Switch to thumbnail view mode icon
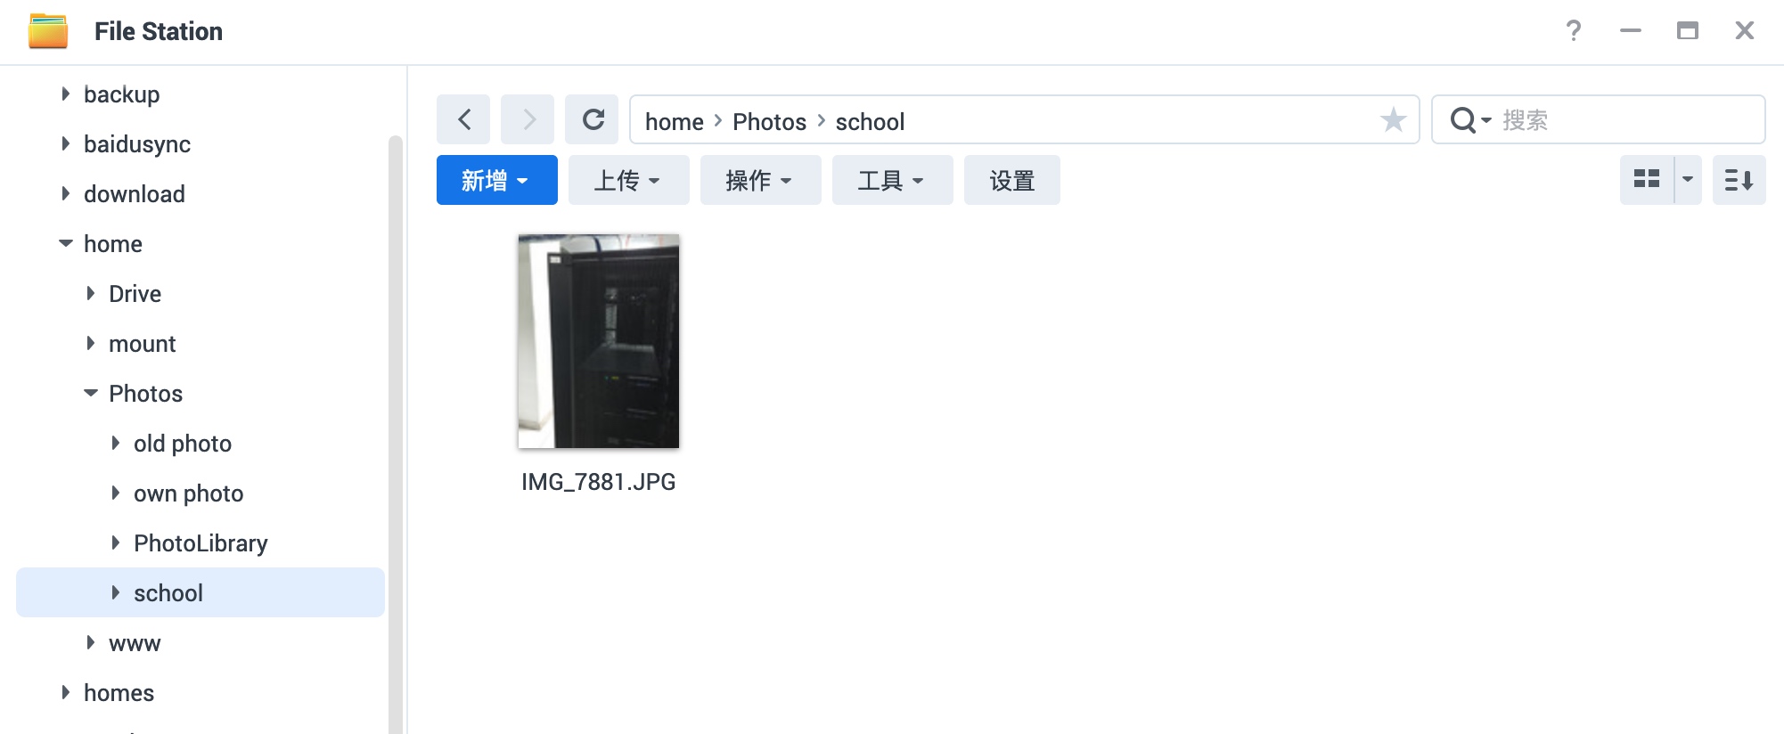The width and height of the screenshot is (1784, 734). point(1647,180)
